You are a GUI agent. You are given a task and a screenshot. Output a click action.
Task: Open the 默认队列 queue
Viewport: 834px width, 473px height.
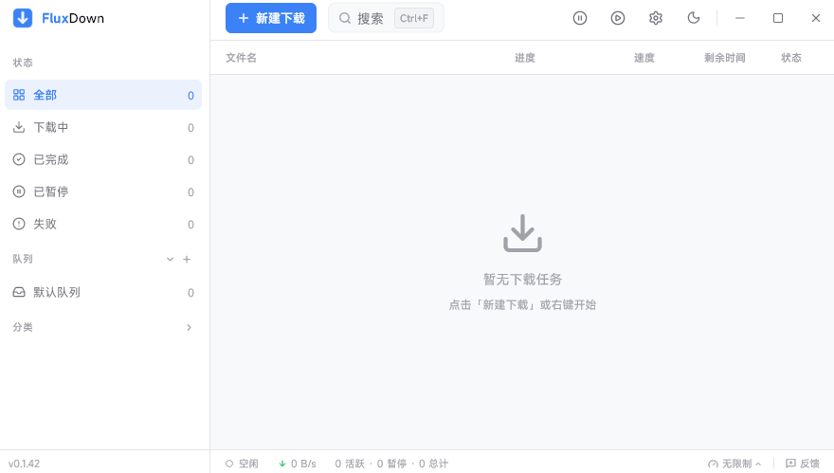point(103,293)
